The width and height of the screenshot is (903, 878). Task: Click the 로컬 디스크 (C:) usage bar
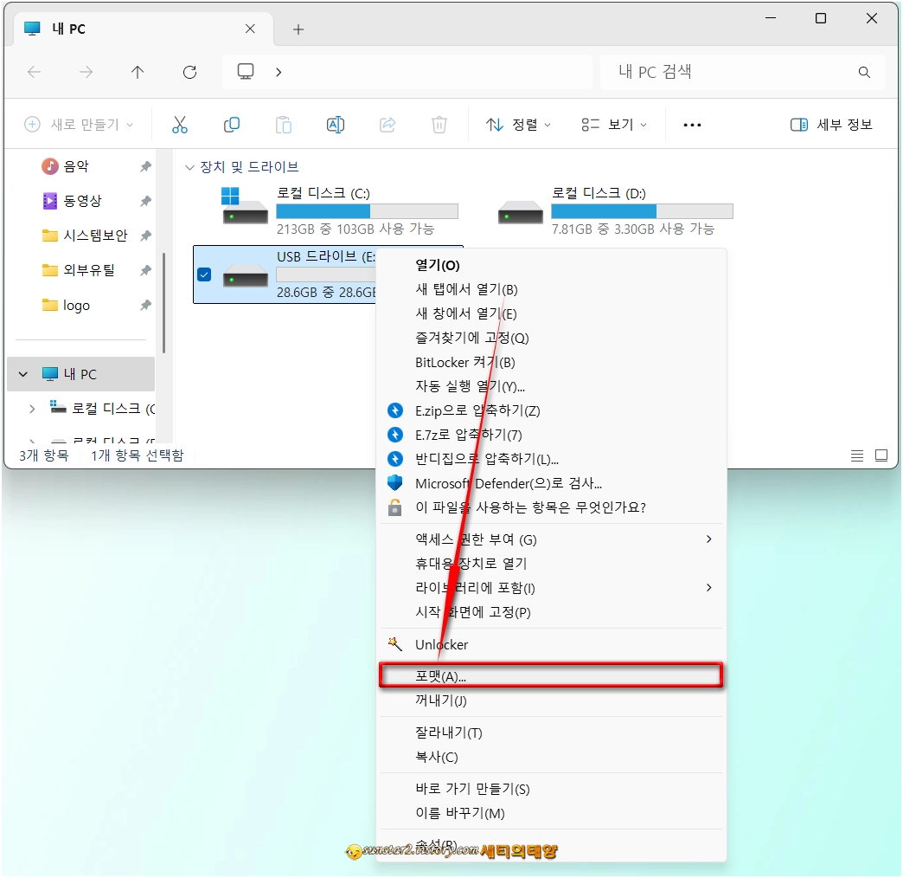(367, 210)
